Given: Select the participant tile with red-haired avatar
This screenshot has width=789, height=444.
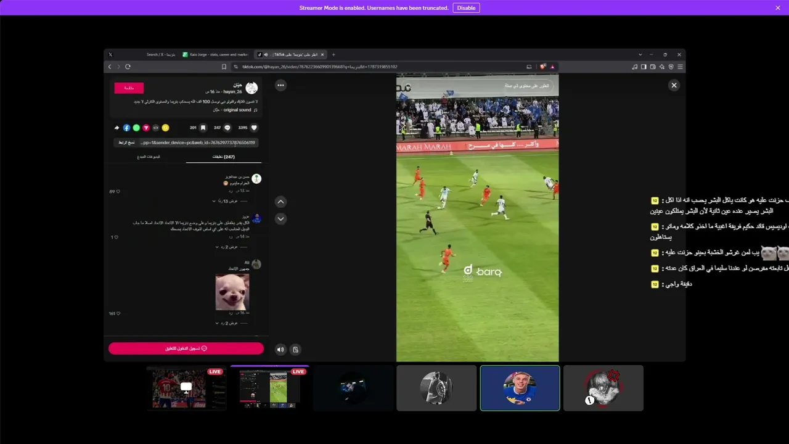Looking at the screenshot, I should pos(603,388).
